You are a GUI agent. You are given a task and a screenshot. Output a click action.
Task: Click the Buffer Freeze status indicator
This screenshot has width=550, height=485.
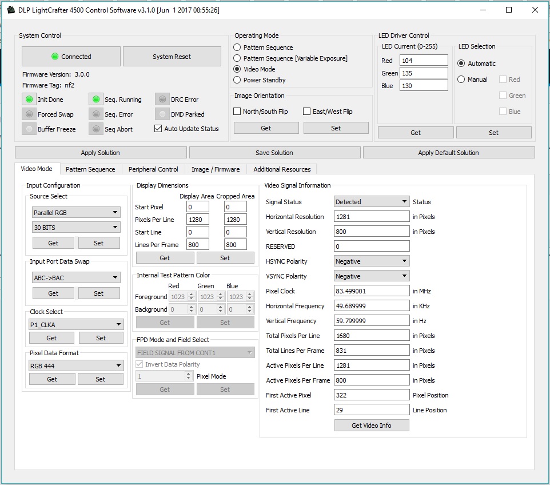point(29,129)
